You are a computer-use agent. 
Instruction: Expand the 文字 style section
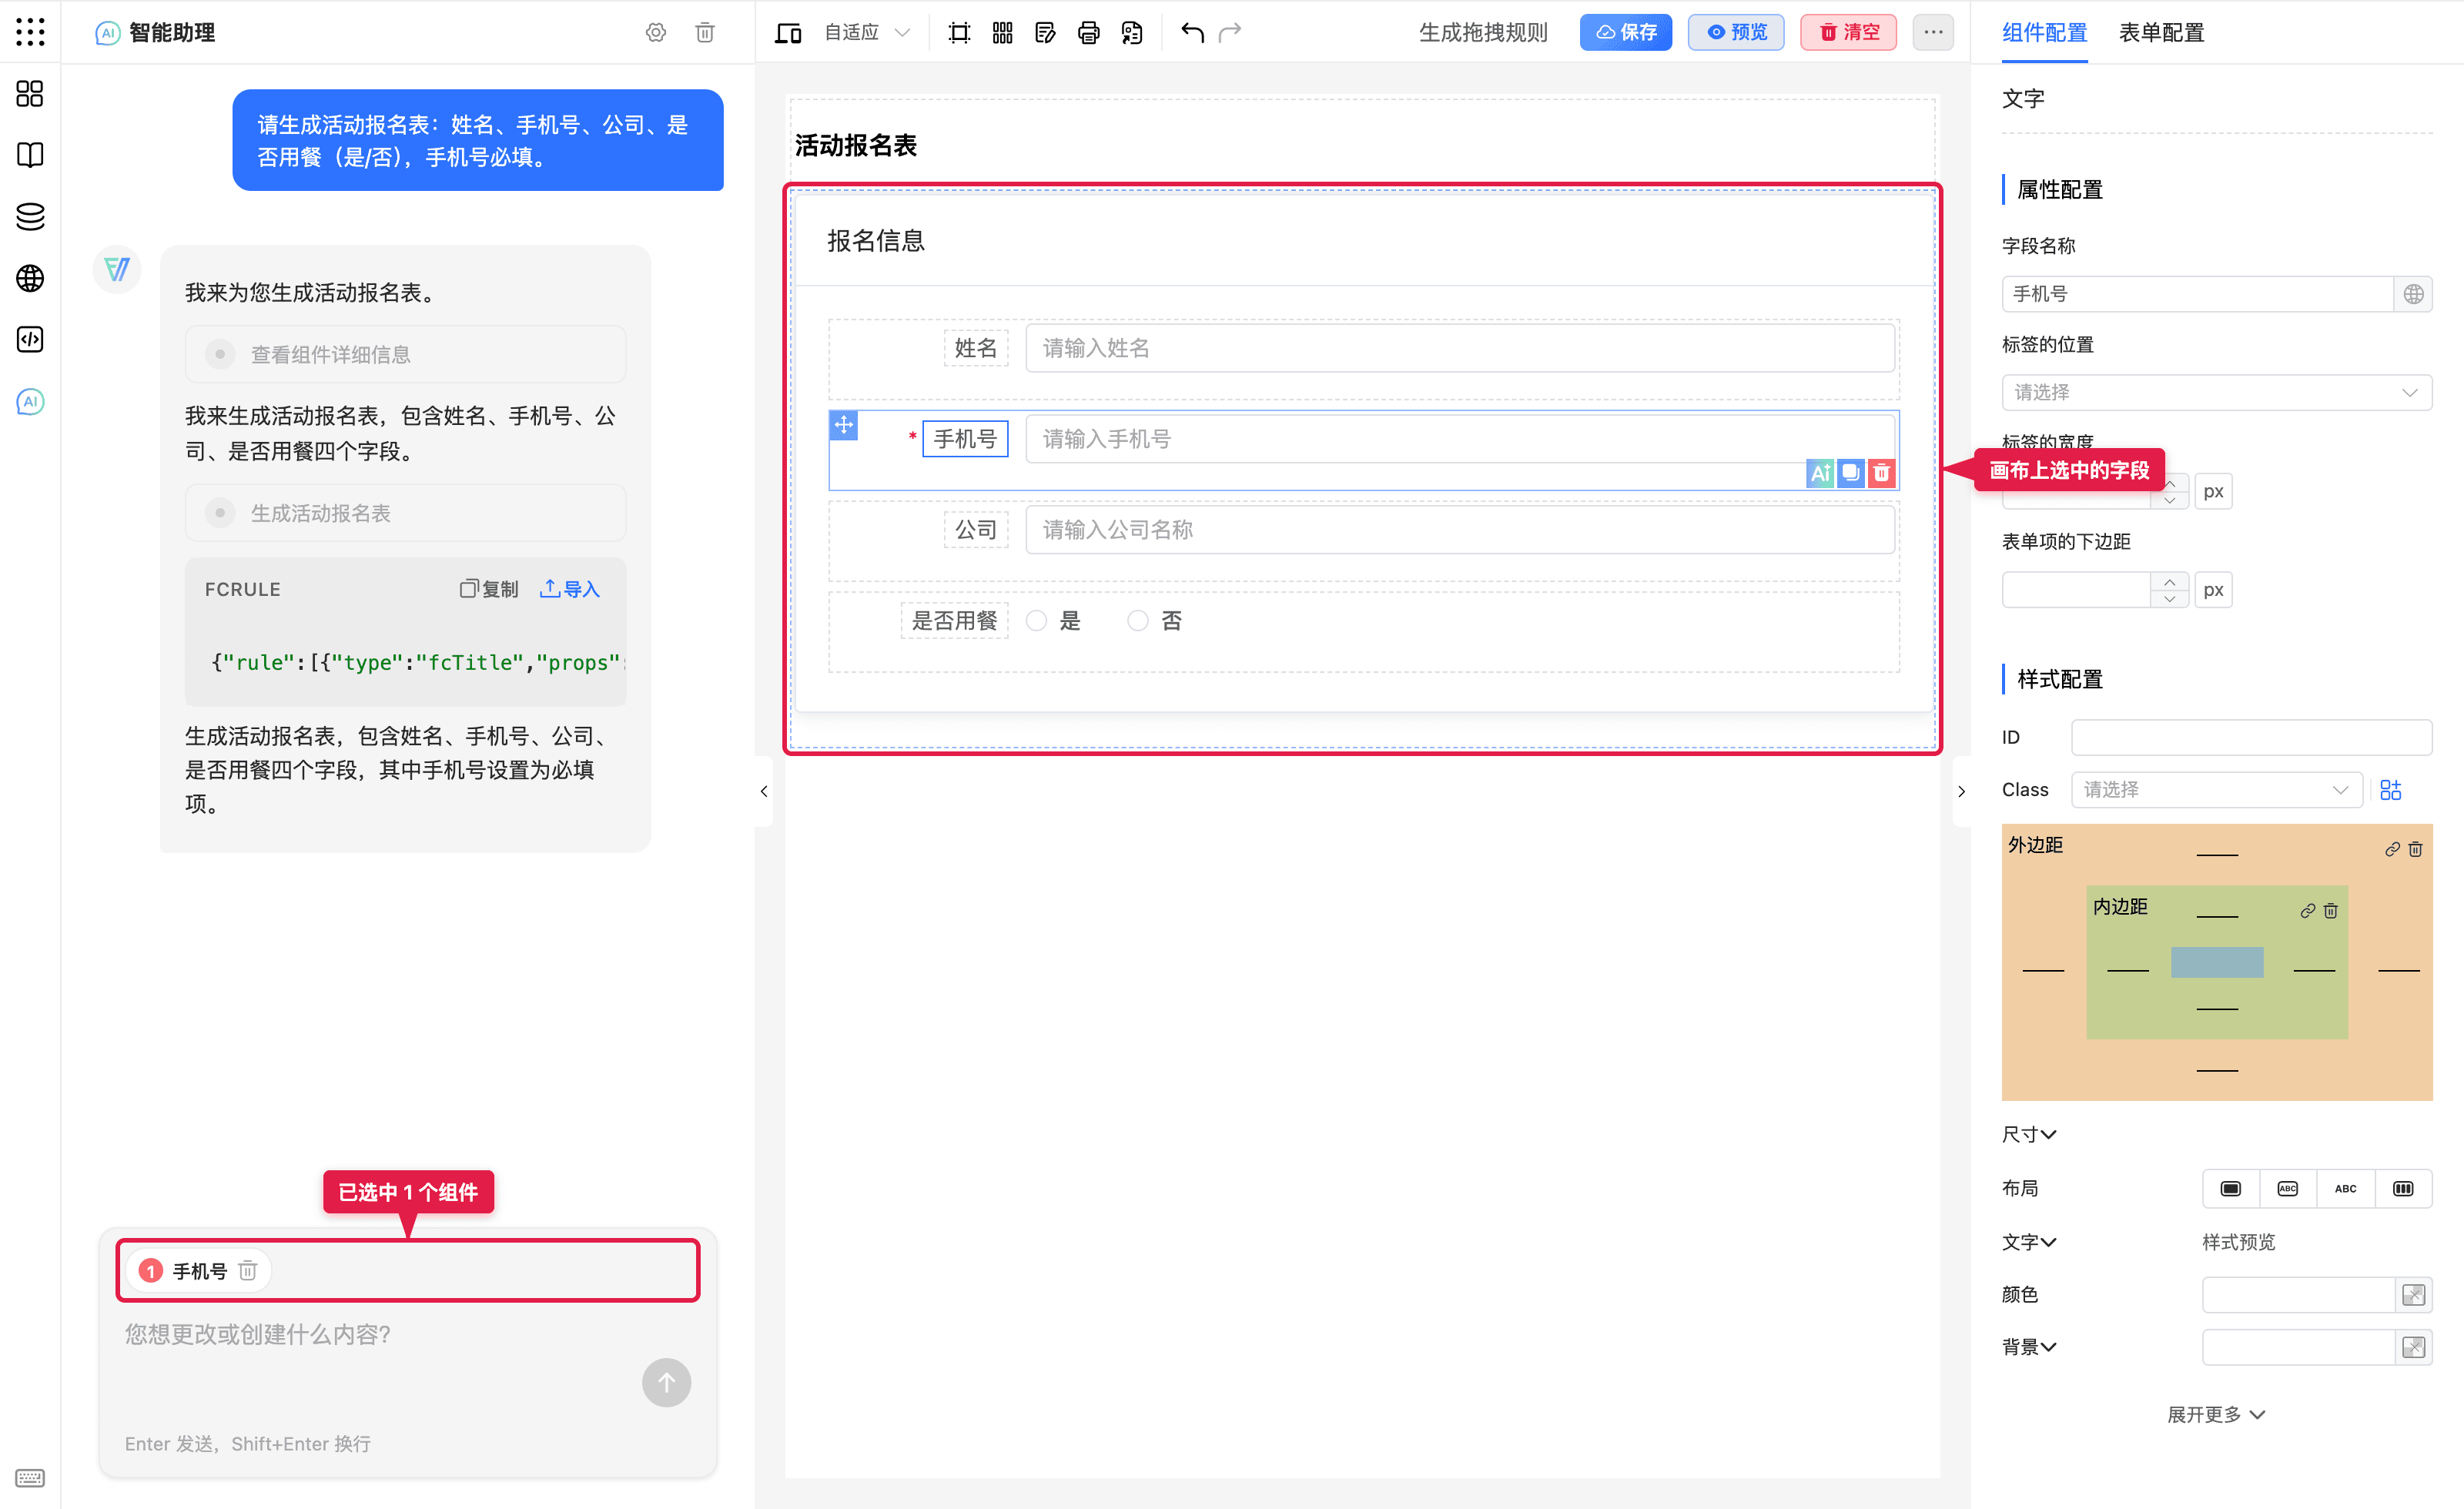[x=2029, y=1242]
